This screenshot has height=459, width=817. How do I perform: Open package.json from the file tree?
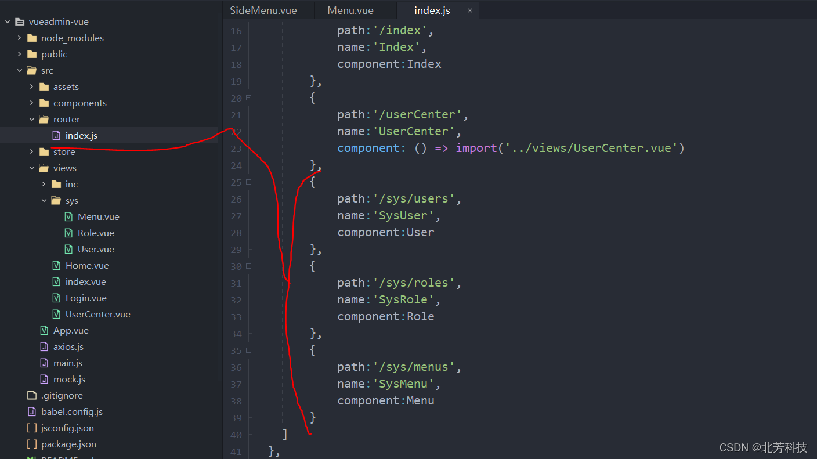point(68,444)
